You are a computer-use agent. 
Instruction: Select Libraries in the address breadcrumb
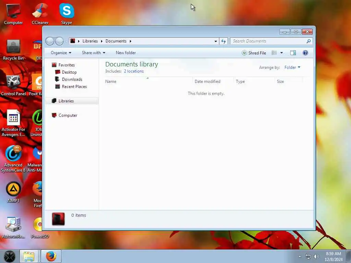(90, 41)
